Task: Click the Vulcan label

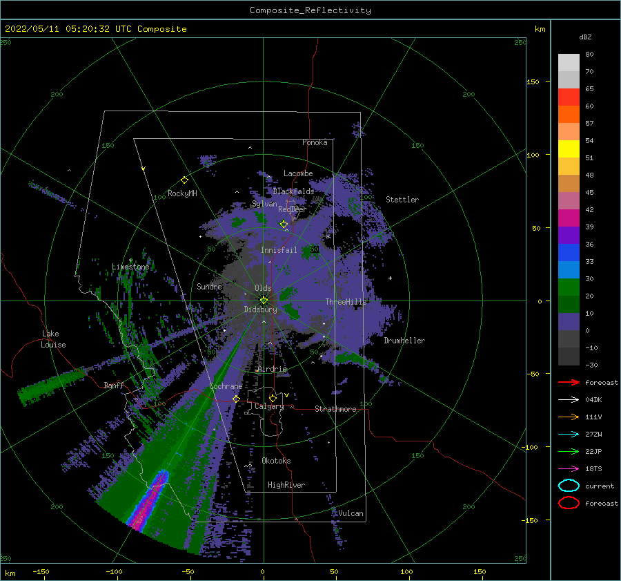Action: coord(351,513)
